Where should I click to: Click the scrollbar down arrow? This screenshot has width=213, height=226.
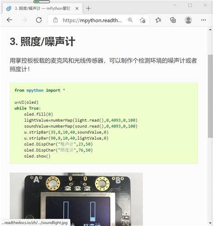tap(210, 224)
